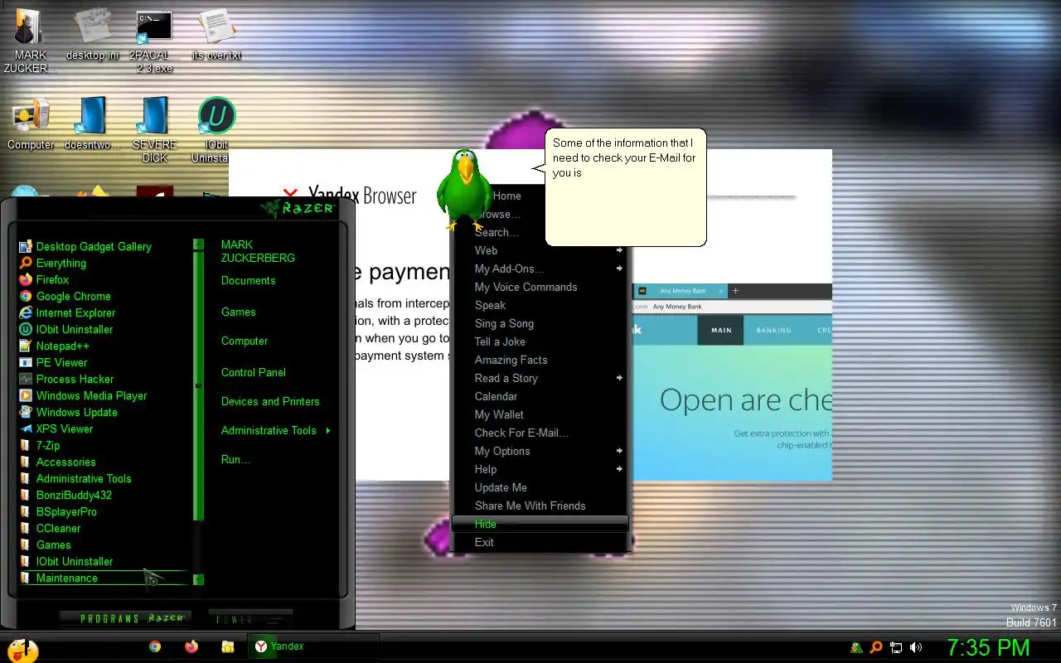Open My Wallet menu entry

pos(540,414)
